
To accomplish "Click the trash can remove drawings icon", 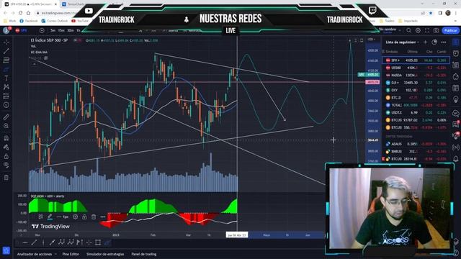I will tap(6, 178).
